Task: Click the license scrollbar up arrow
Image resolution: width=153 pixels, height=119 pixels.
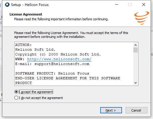Action: tap(135, 45)
